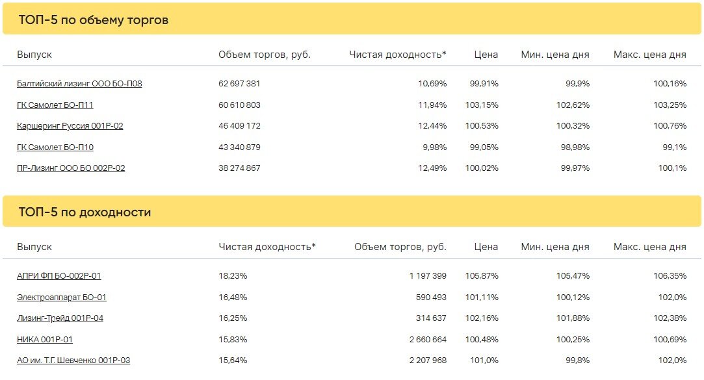Click Объем торгов, руб. column header in top table
Screen dimensions: 704x380
(265, 55)
